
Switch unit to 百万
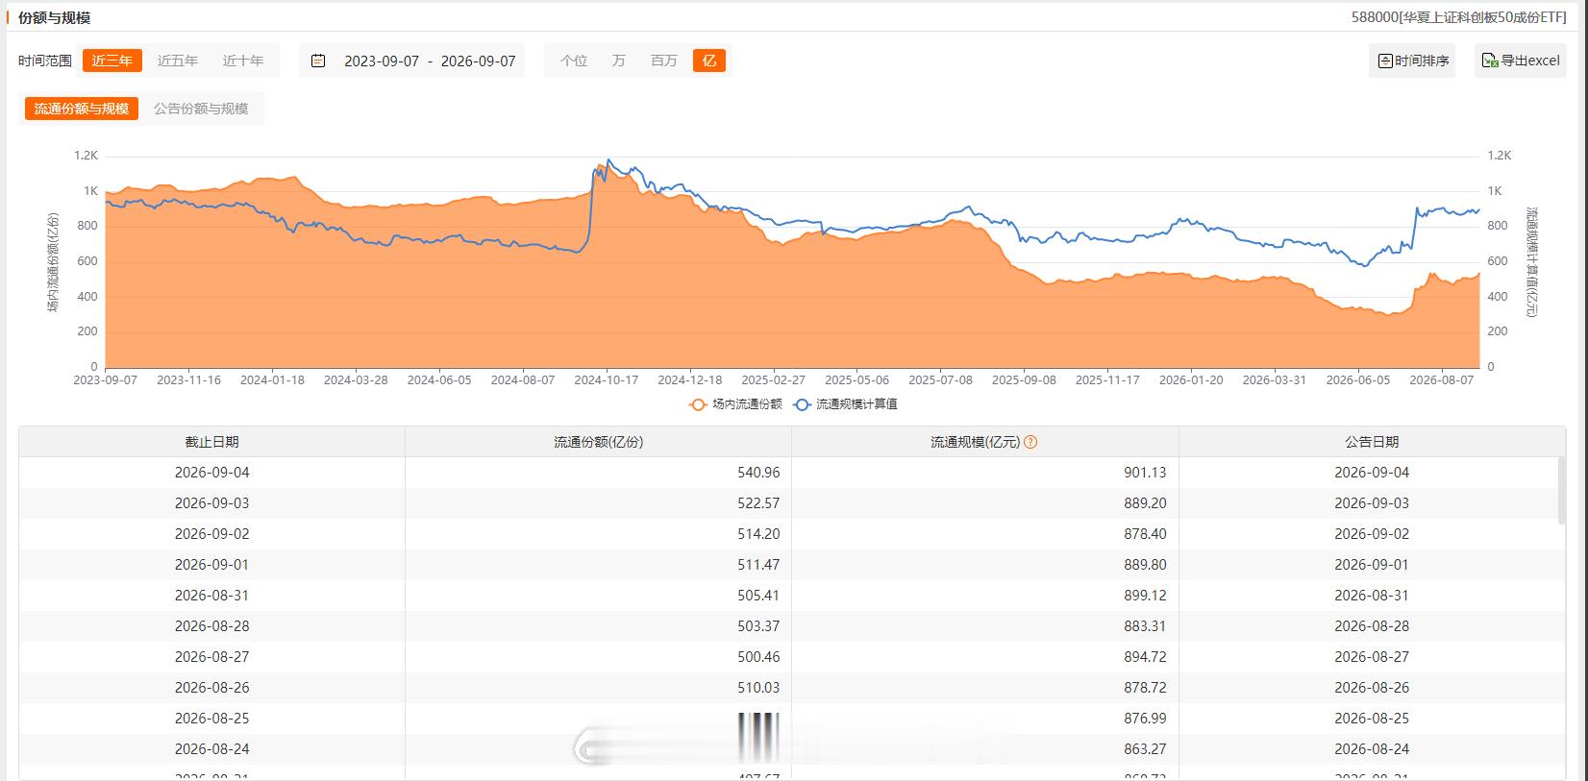(664, 61)
